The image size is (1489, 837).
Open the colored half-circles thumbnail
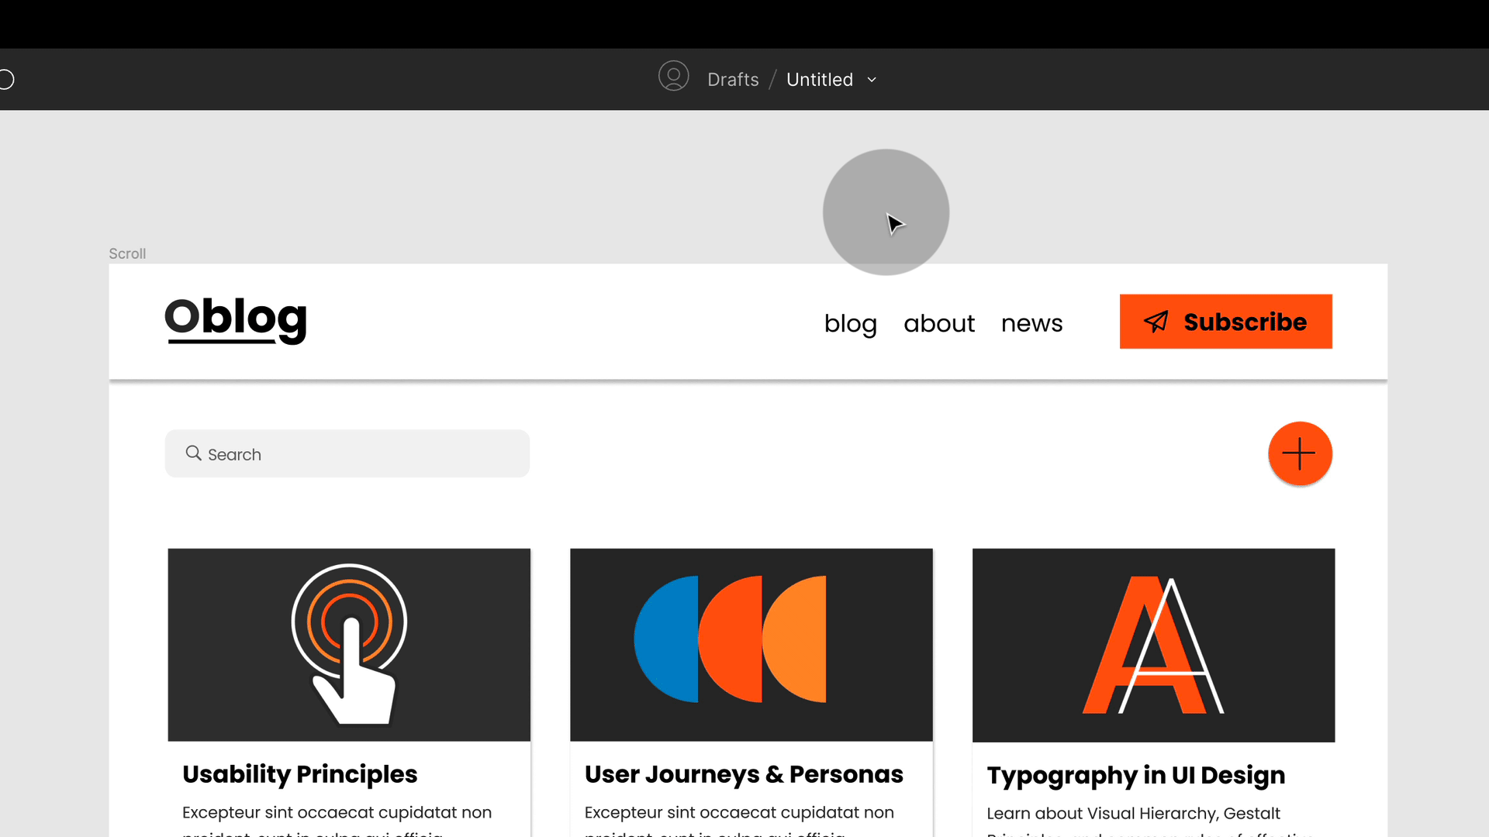(751, 645)
